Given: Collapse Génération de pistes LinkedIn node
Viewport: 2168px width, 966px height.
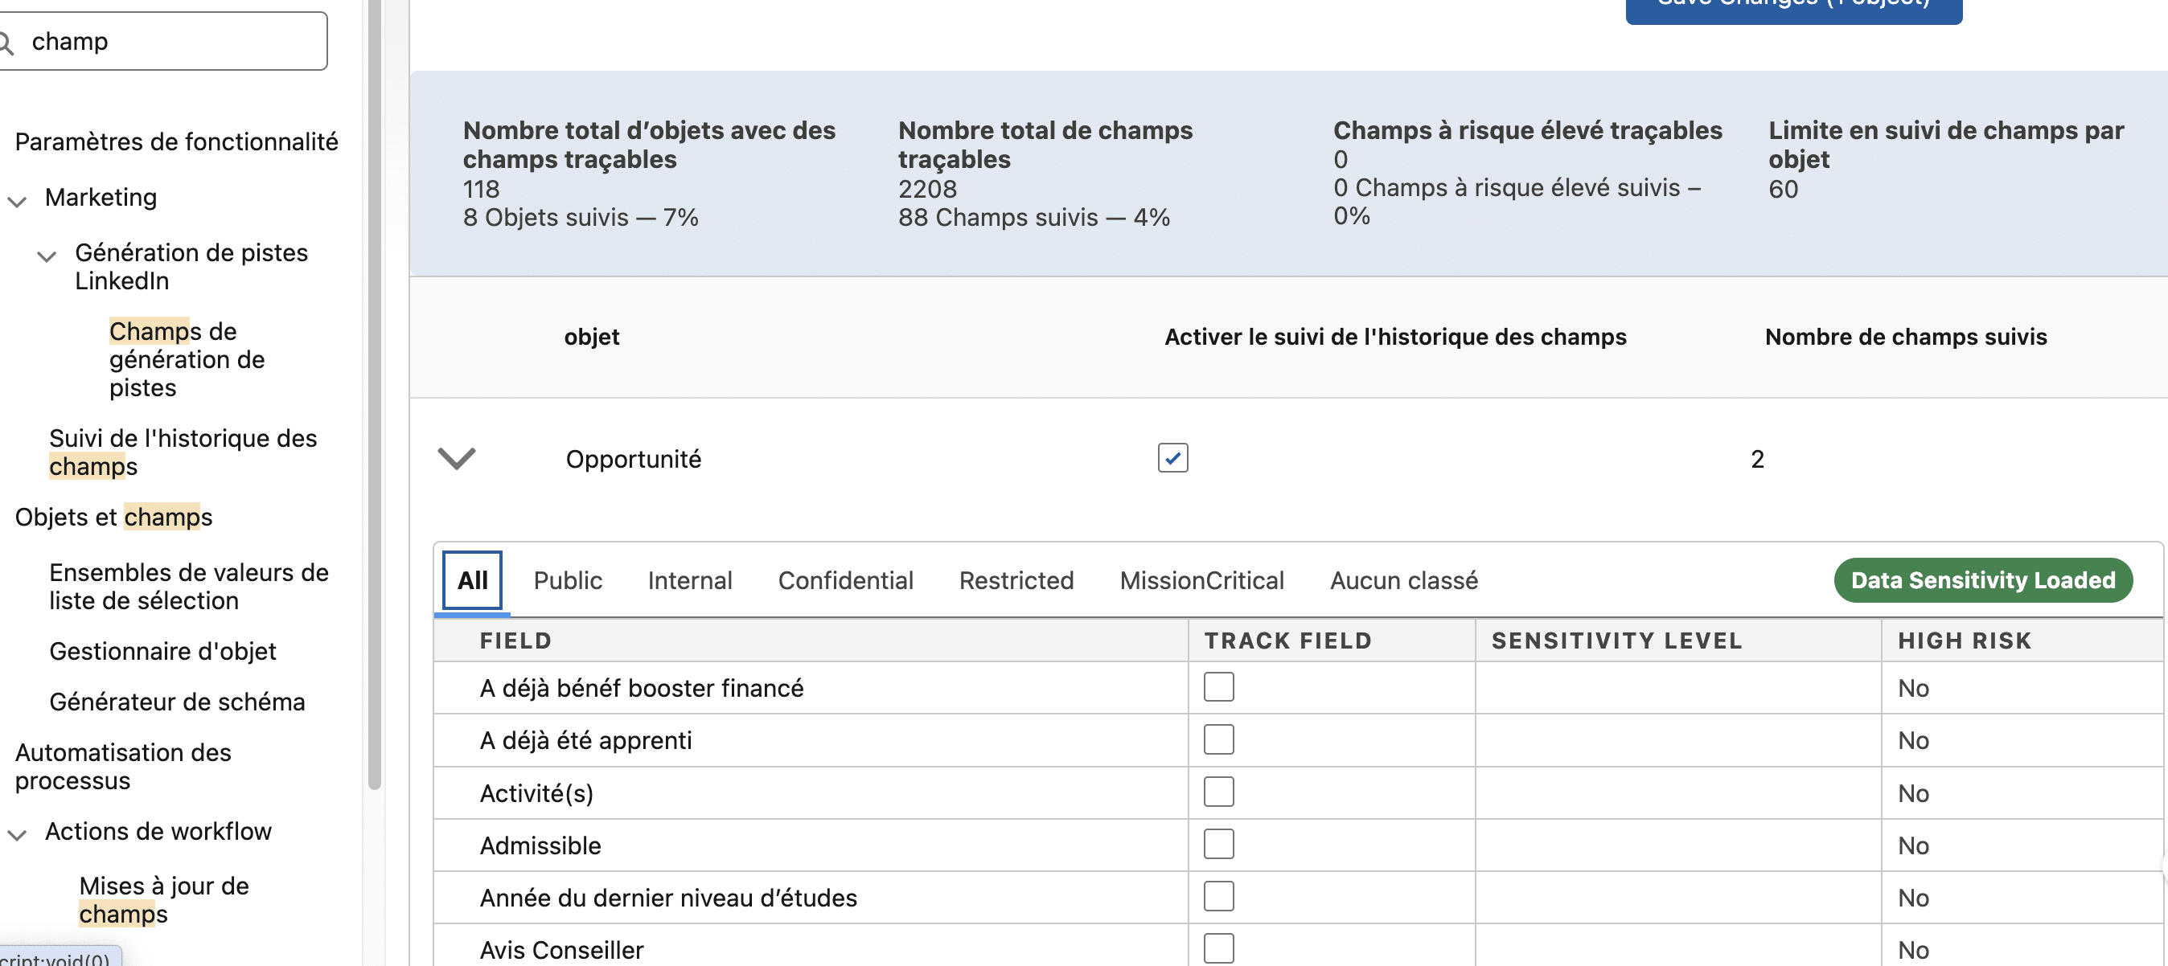Looking at the screenshot, I should click(x=47, y=256).
